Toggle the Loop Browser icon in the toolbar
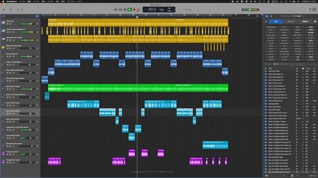Viewport: 318px width, 178px height. click(x=315, y=9)
